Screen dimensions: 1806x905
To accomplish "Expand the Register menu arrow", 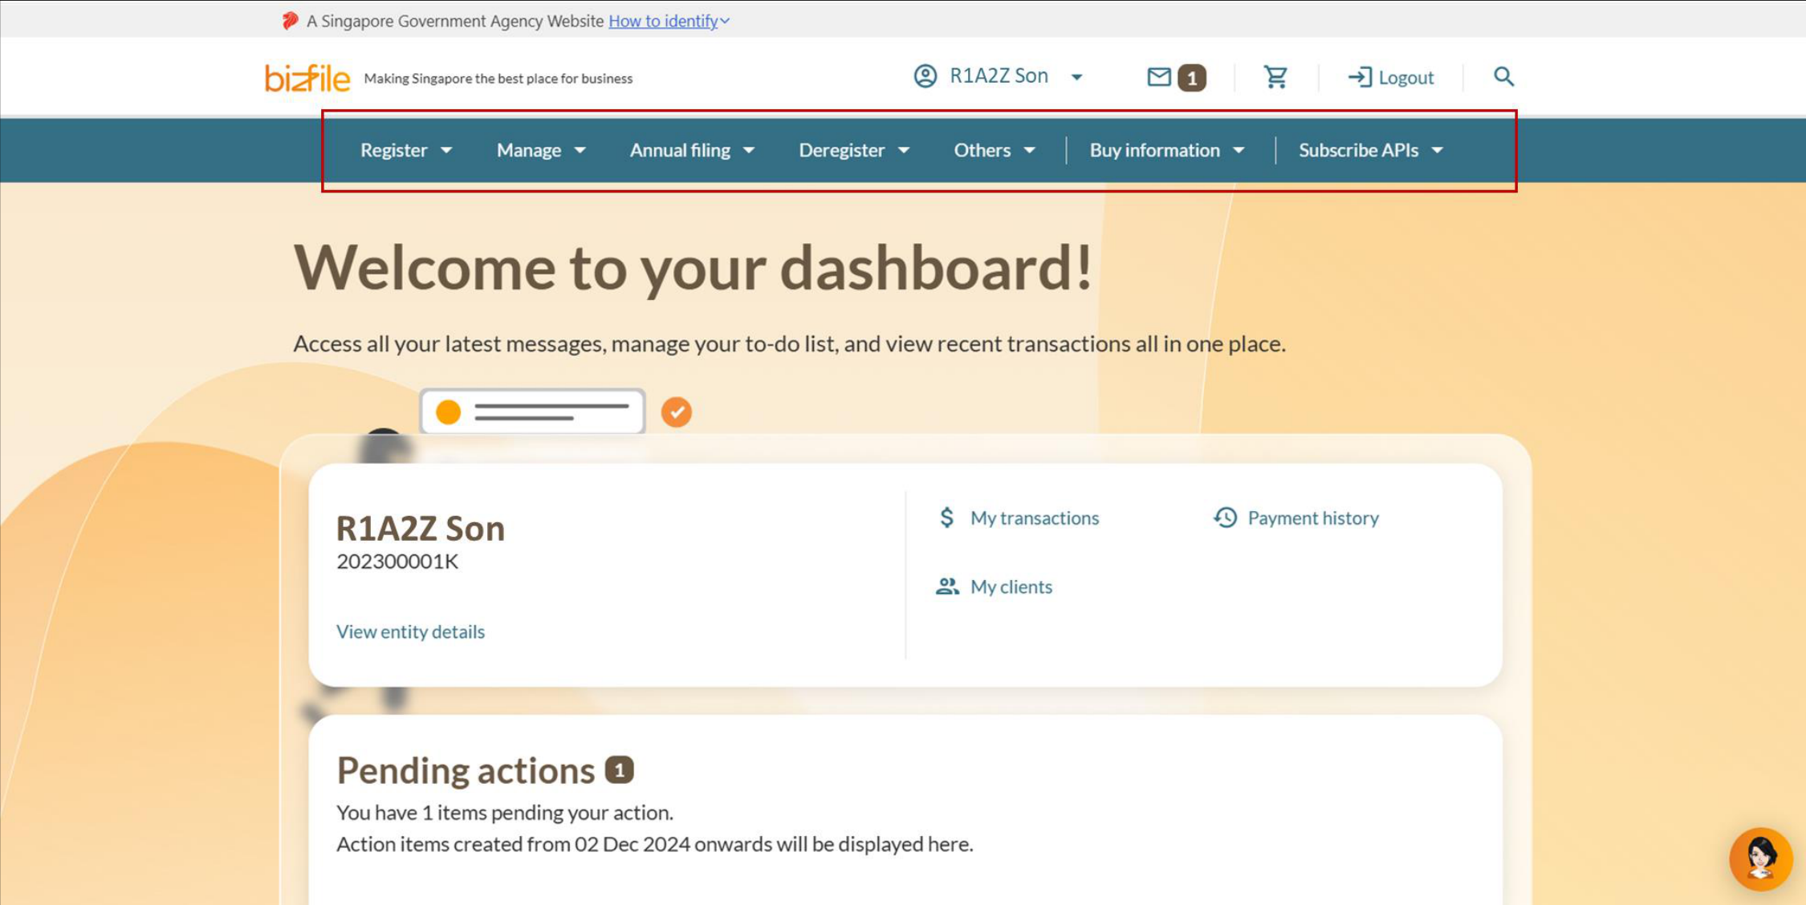I will [446, 150].
